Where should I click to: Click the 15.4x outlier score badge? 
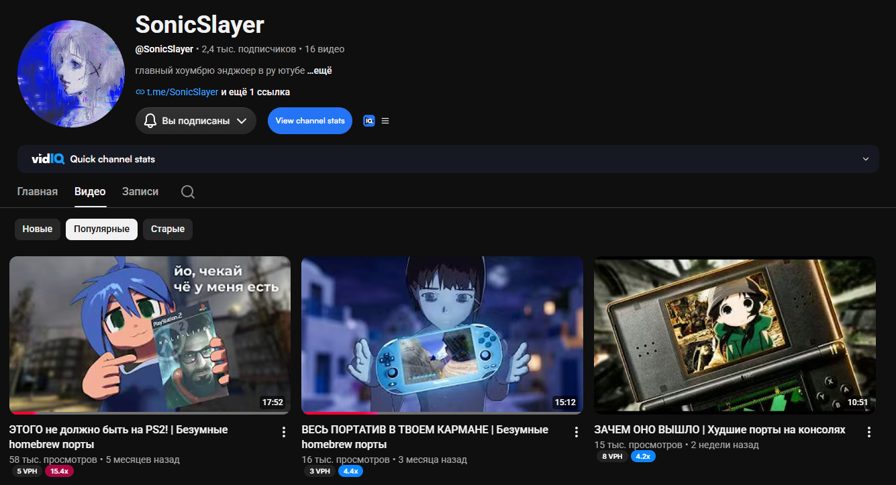[60, 471]
